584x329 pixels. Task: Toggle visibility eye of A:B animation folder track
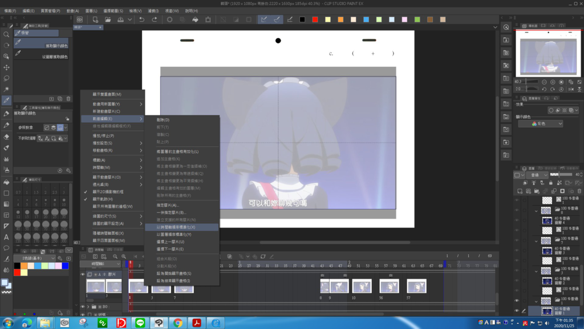(83, 274)
